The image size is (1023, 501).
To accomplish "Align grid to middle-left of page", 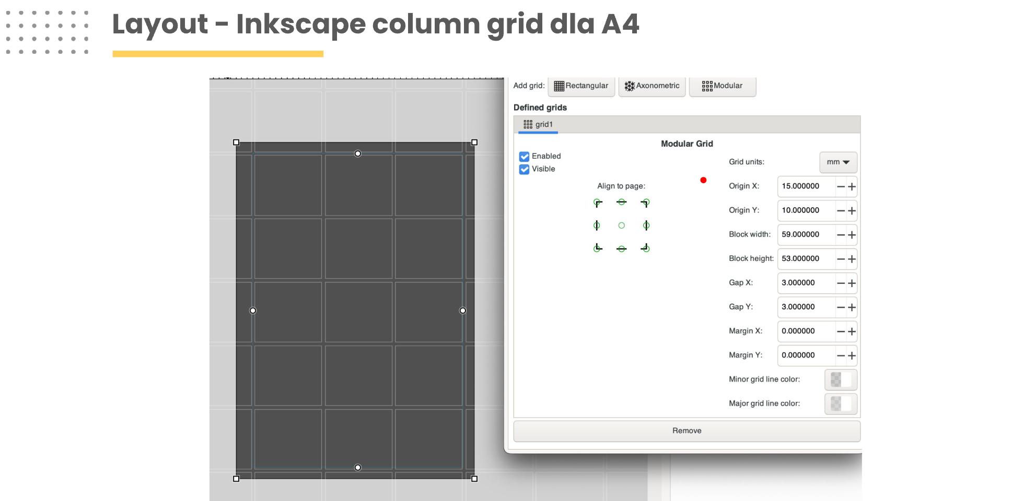I will click(597, 225).
